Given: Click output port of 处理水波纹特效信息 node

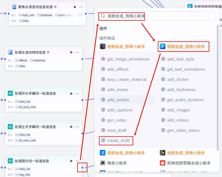Looking at the screenshot, I should click(82, 59).
